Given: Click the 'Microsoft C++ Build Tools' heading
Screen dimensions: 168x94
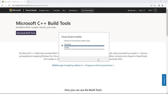Looking at the screenshot, I should point(43,23).
